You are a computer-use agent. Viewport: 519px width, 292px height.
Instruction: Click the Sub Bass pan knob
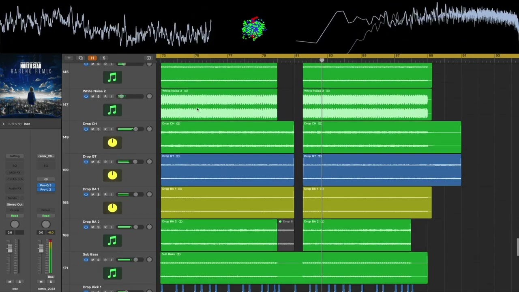(x=149, y=260)
